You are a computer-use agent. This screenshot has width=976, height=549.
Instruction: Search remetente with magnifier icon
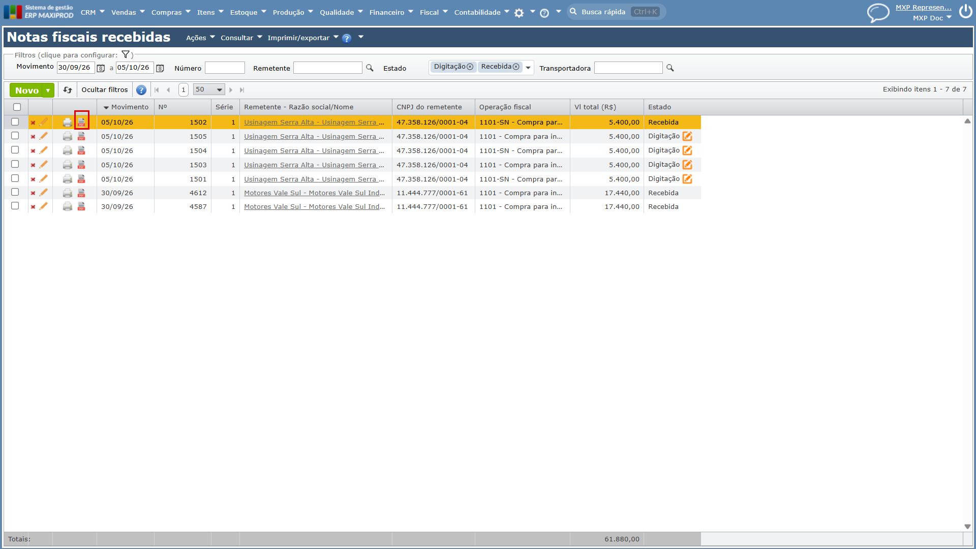(x=370, y=68)
